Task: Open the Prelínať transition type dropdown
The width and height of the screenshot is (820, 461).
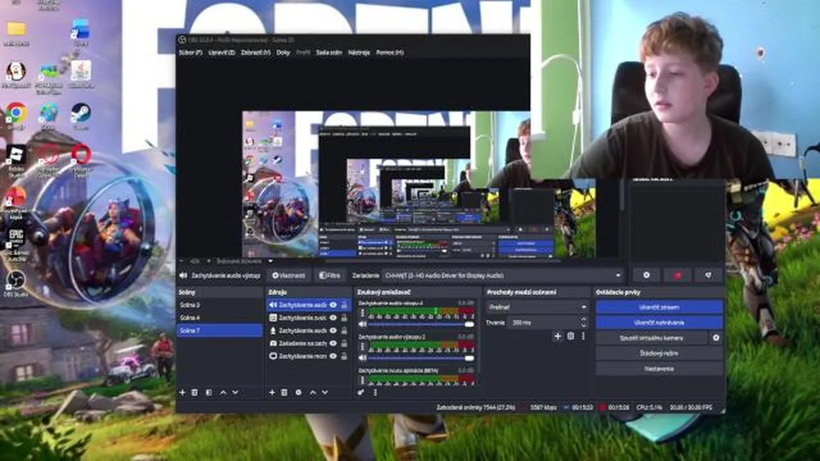Action: [537, 307]
